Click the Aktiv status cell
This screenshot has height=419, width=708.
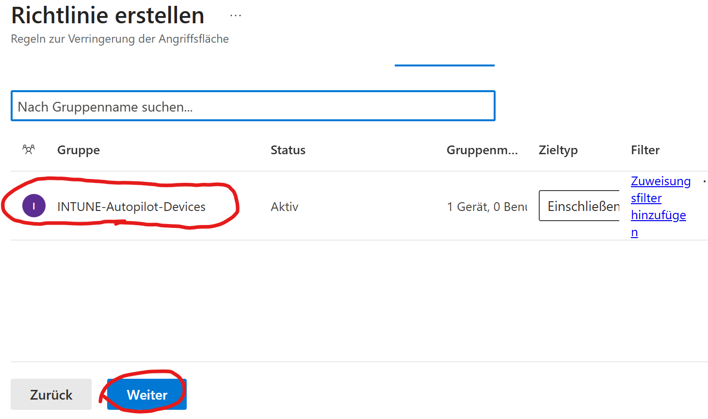point(285,207)
